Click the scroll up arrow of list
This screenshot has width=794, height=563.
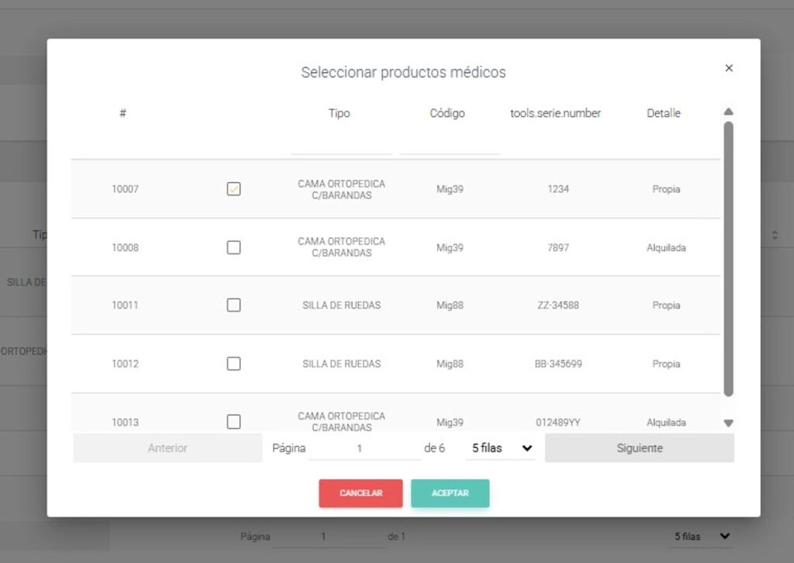(x=728, y=112)
